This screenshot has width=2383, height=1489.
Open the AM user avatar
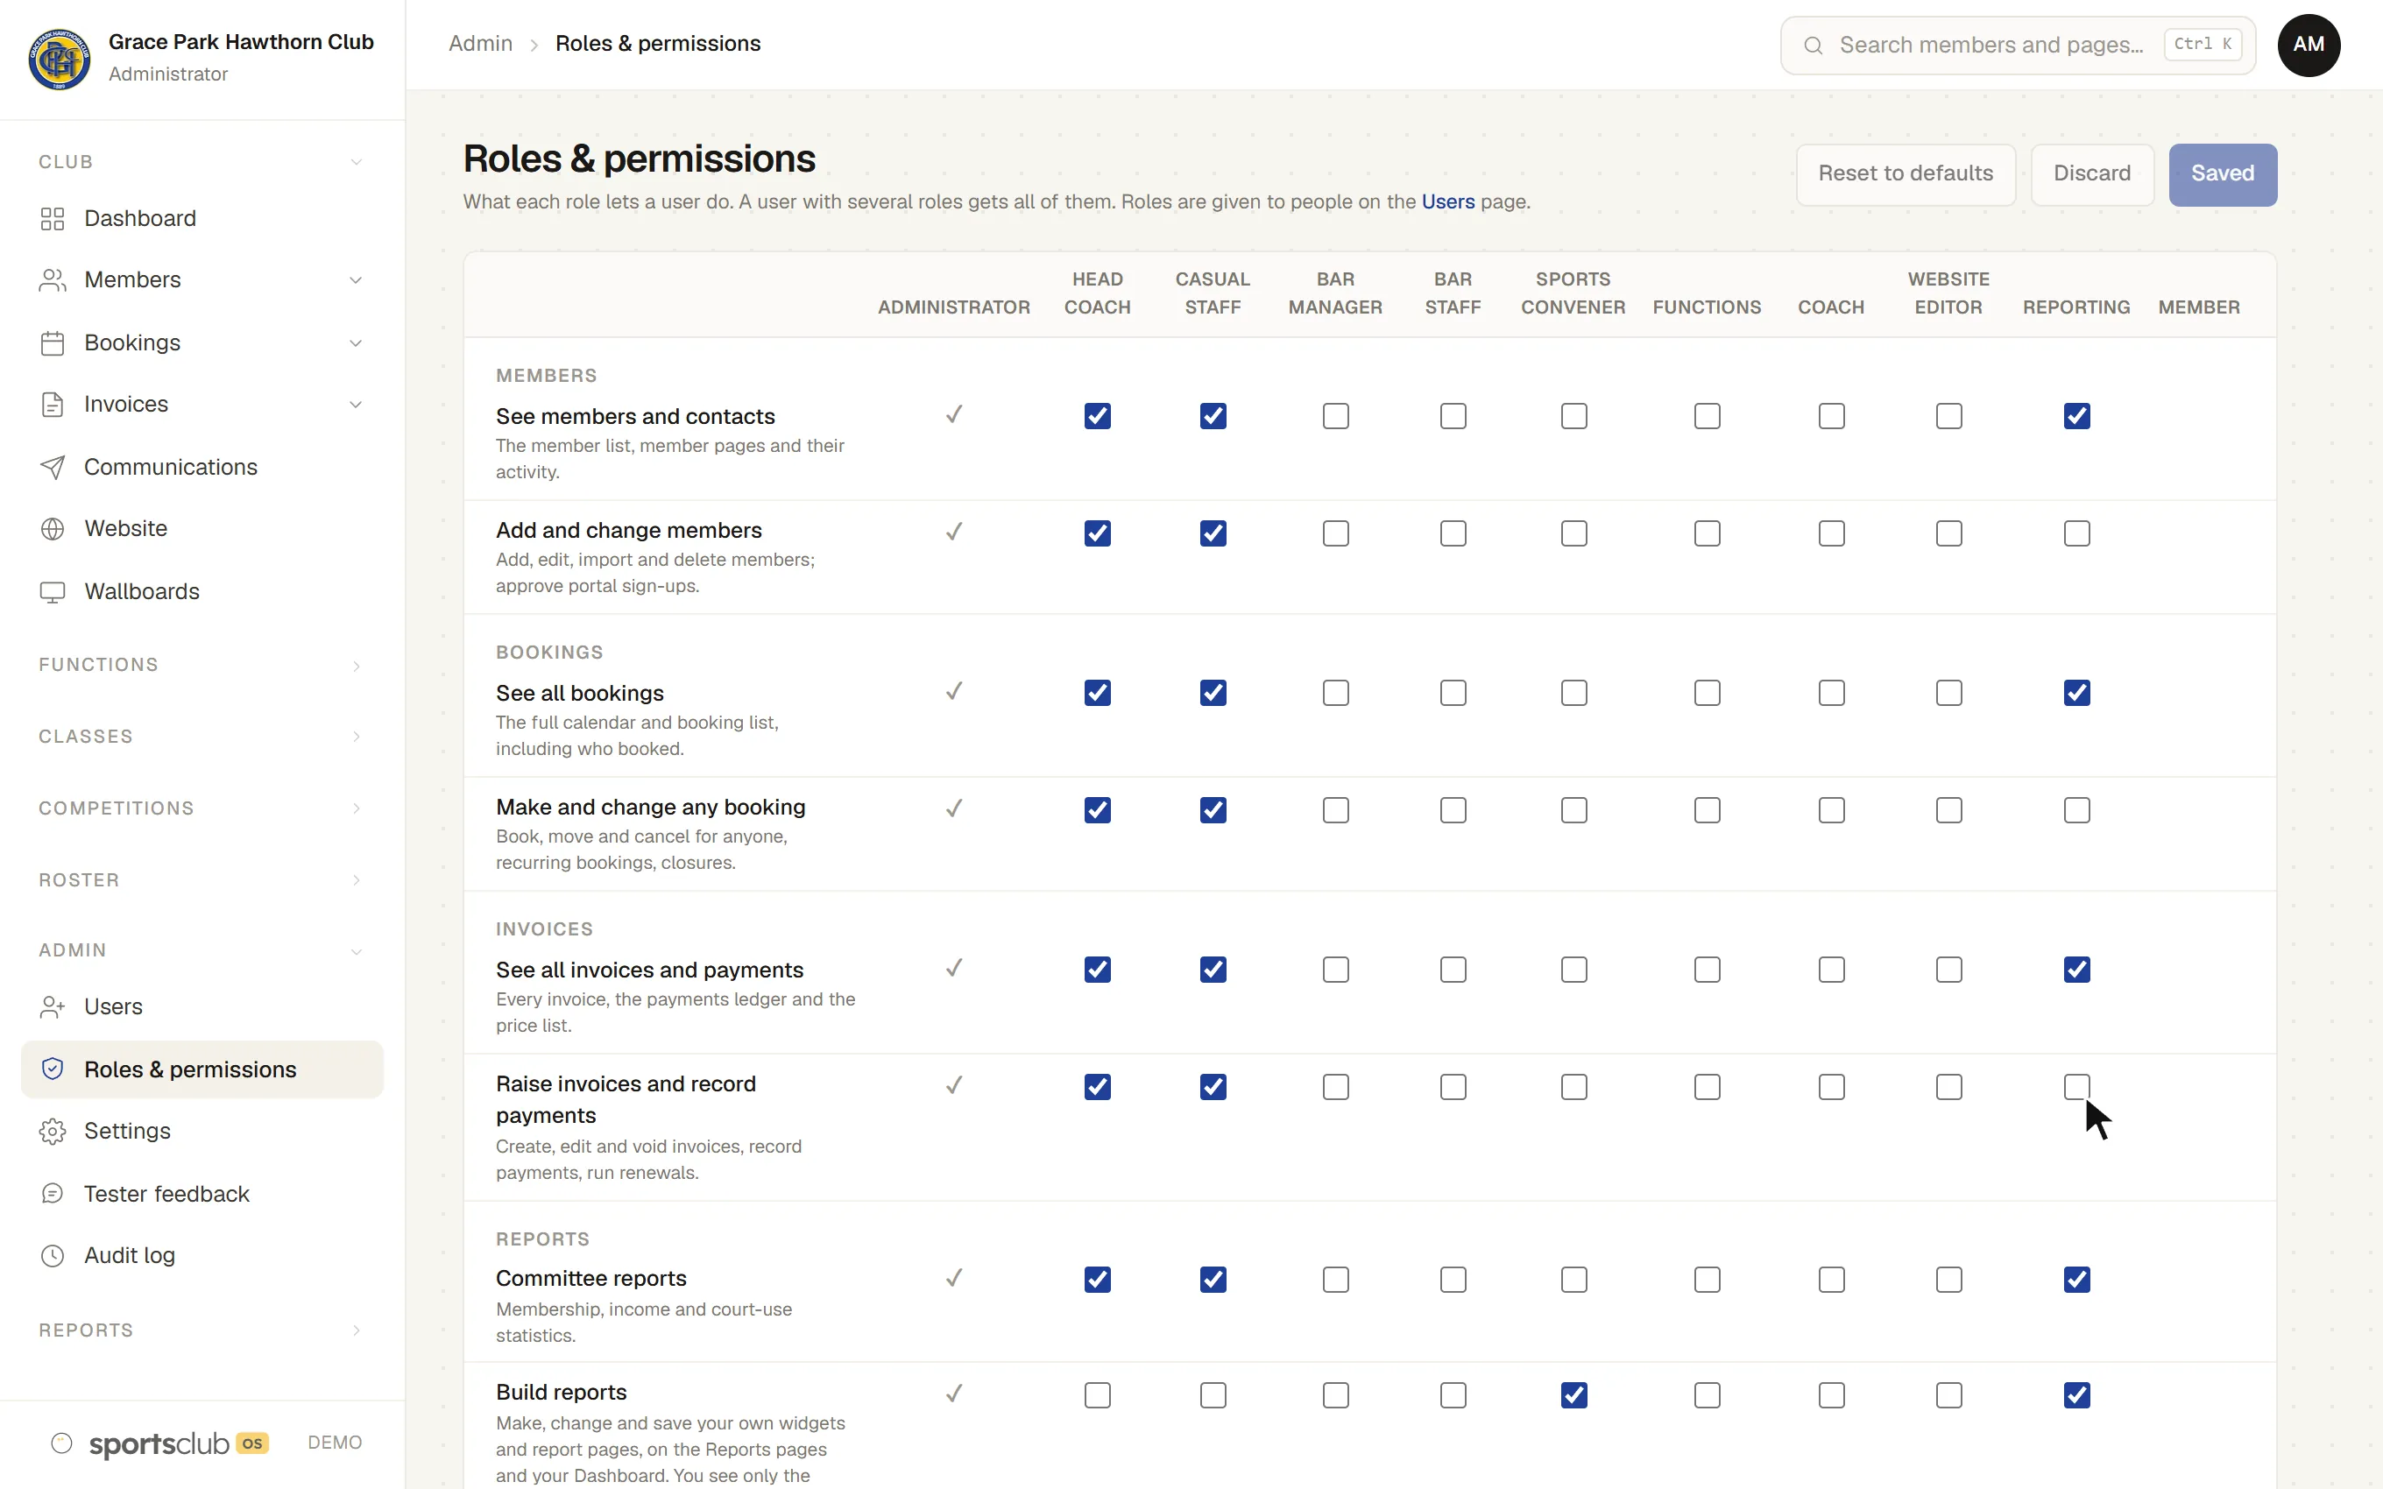point(2309,46)
